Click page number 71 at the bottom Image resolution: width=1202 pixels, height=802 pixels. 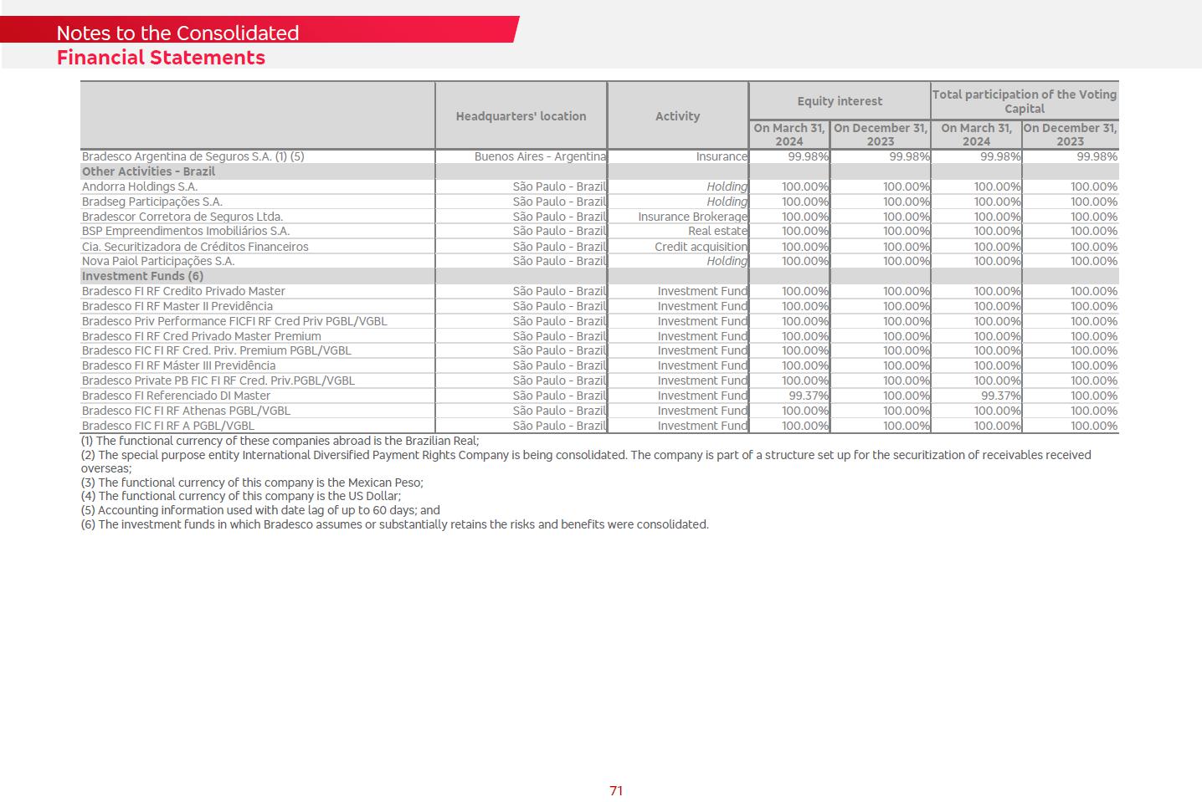(x=616, y=790)
